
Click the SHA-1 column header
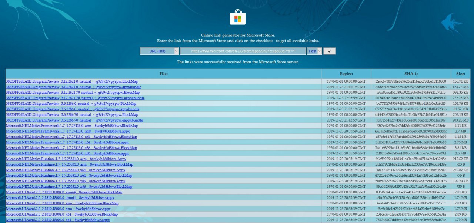(411, 74)
